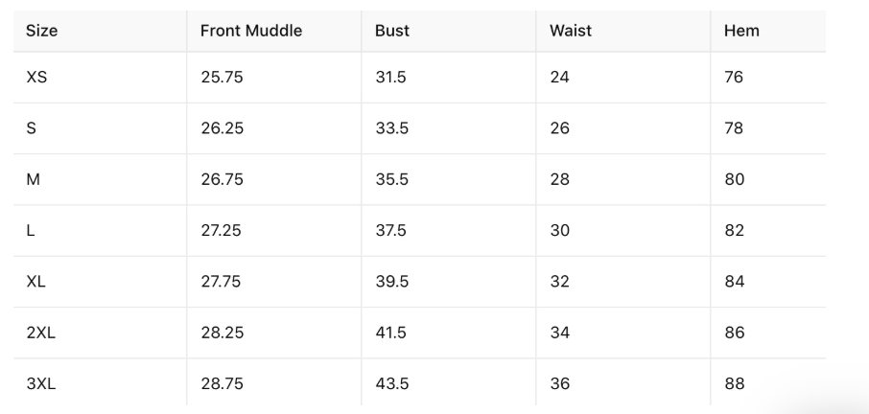This screenshot has height=414, width=869.
Task: Select the 26.75 cell in the M row
Action: pos(222,179)
